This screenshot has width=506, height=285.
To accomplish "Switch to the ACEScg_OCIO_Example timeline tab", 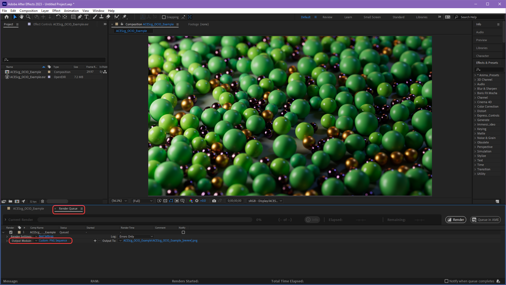I will click(28, 209).
